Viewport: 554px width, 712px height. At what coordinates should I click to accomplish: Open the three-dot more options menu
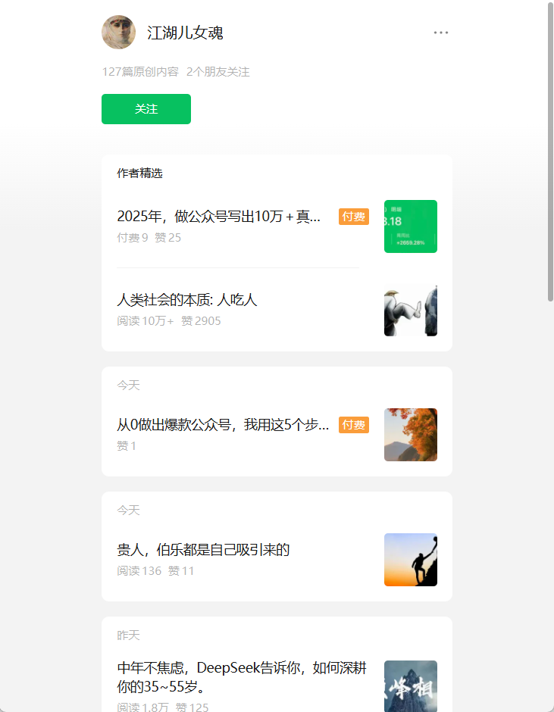(x=441, y=33)
